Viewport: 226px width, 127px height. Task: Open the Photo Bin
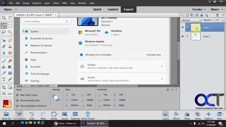[6, 115]
